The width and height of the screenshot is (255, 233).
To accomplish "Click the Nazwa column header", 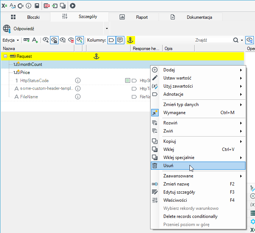I will (38, 49).
